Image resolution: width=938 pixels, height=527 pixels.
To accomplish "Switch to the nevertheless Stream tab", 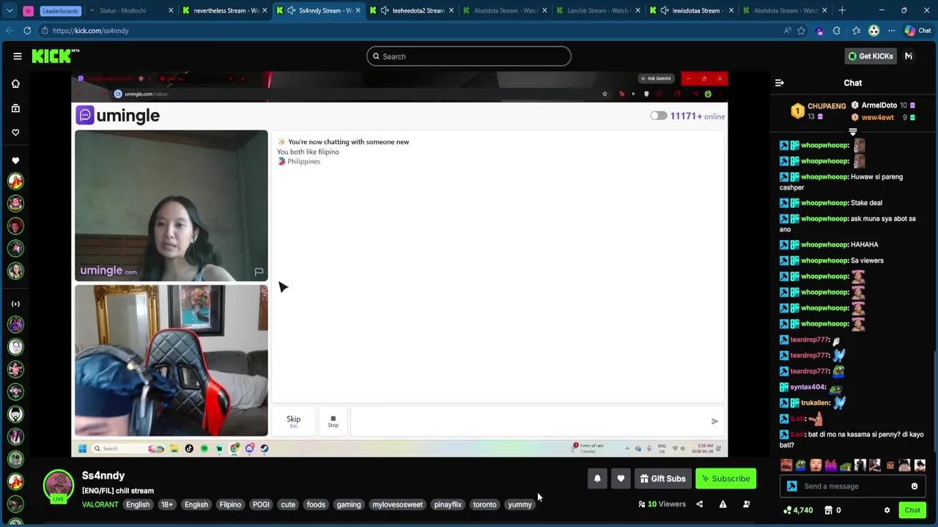I will tap(224, 10).
